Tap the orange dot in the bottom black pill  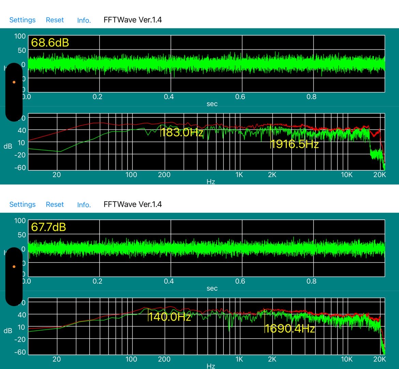click(14, 266)
